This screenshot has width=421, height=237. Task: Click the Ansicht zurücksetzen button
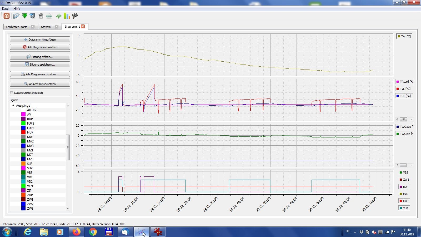point(40,84)
